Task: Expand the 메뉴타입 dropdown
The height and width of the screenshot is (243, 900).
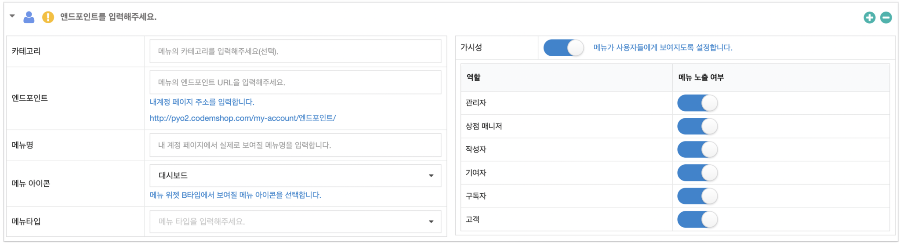Action: coord(295,222)
